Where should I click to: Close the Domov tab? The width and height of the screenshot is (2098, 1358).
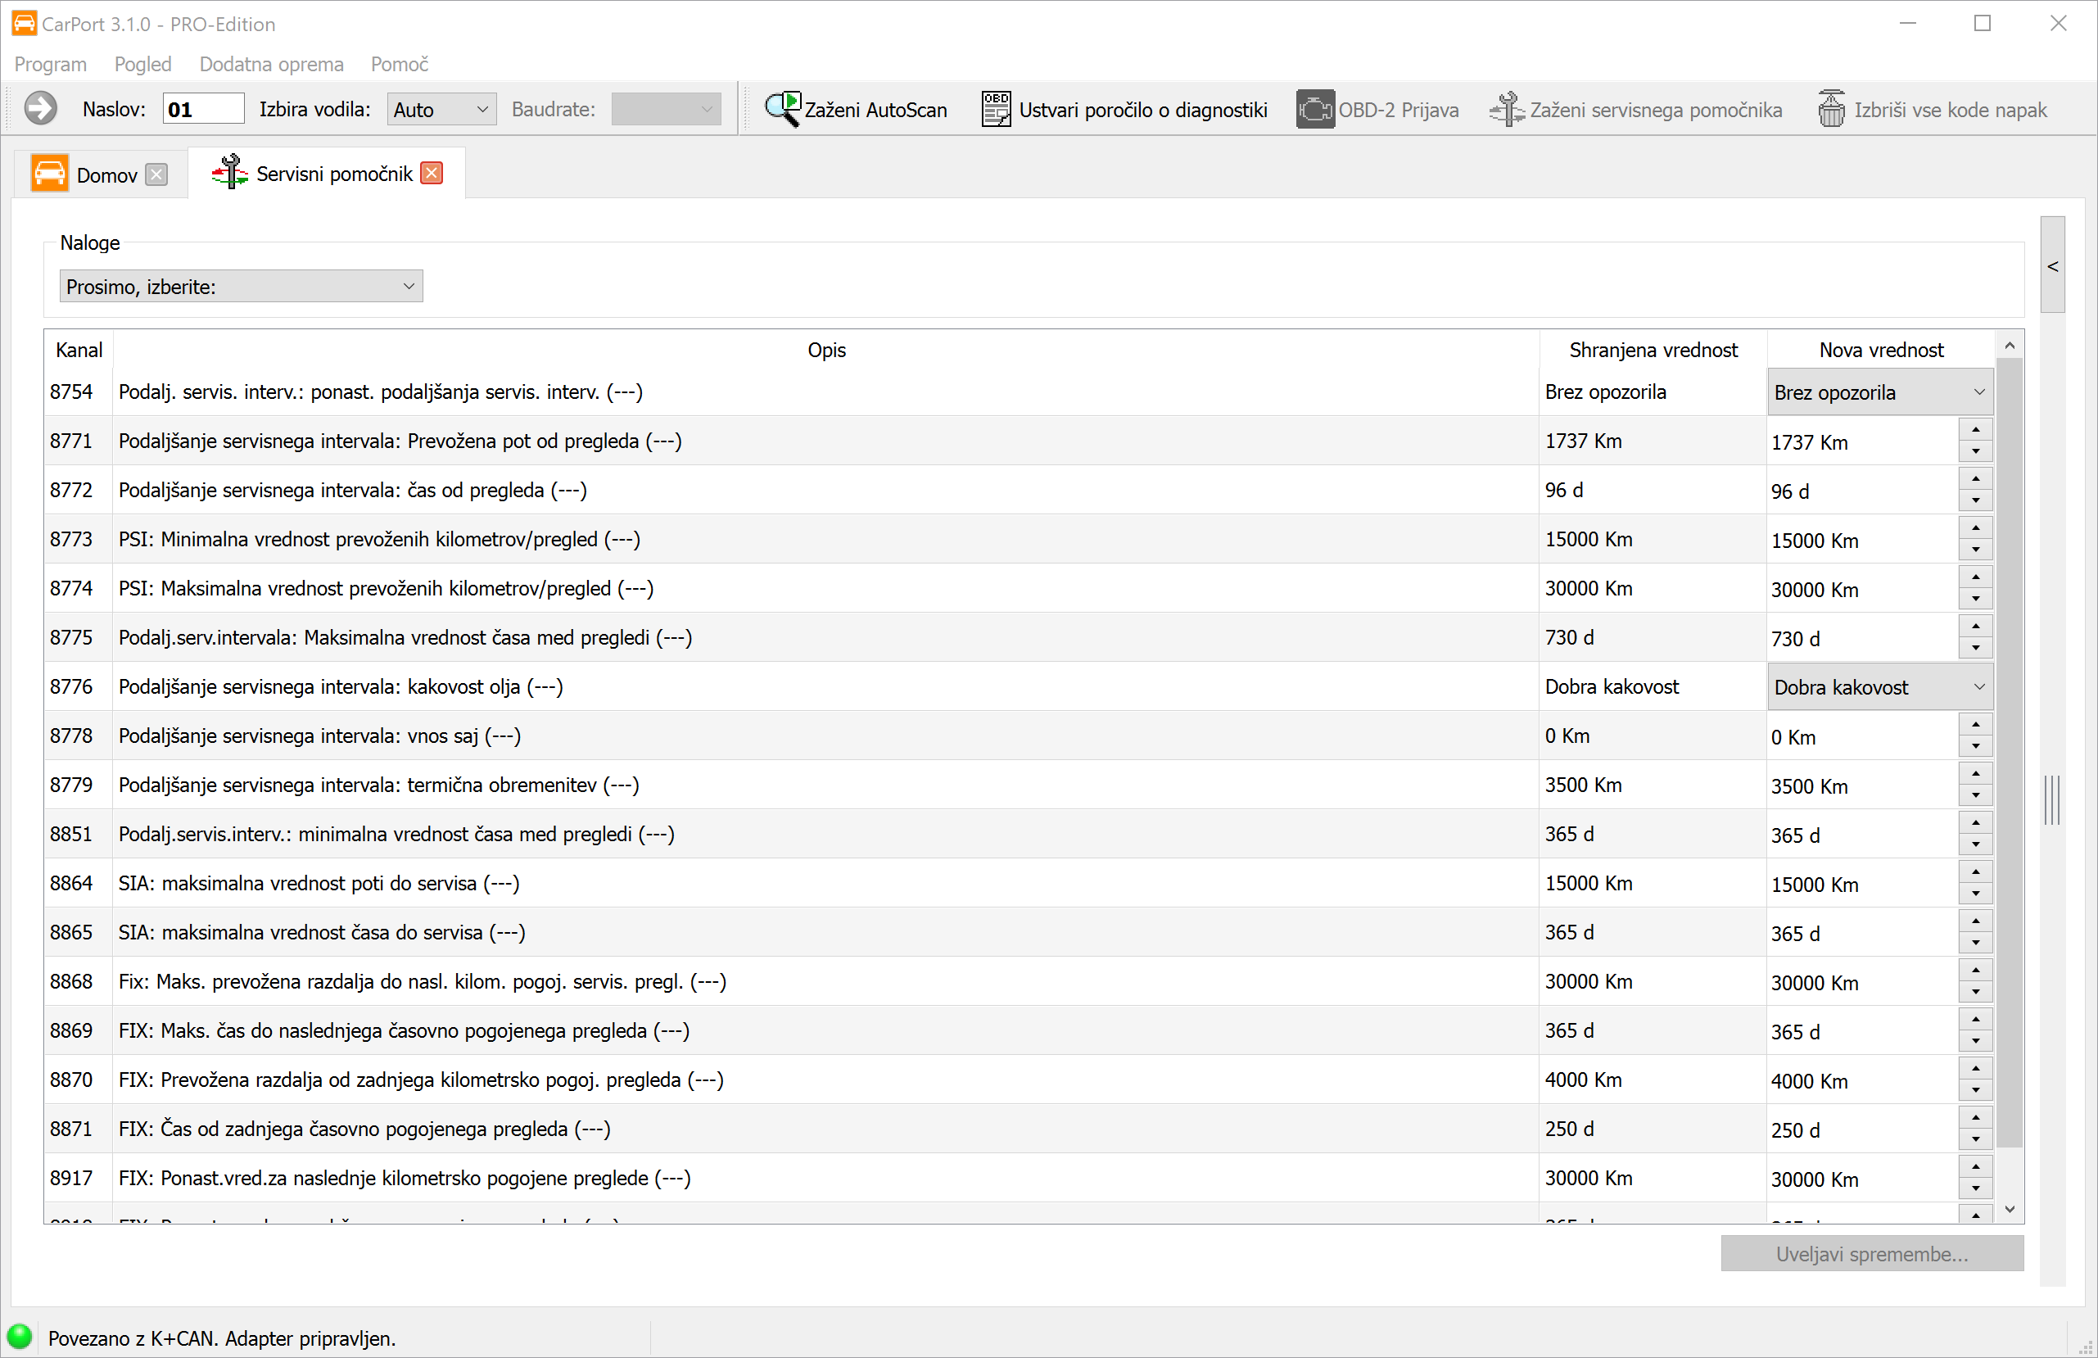[x=156, y=174]
